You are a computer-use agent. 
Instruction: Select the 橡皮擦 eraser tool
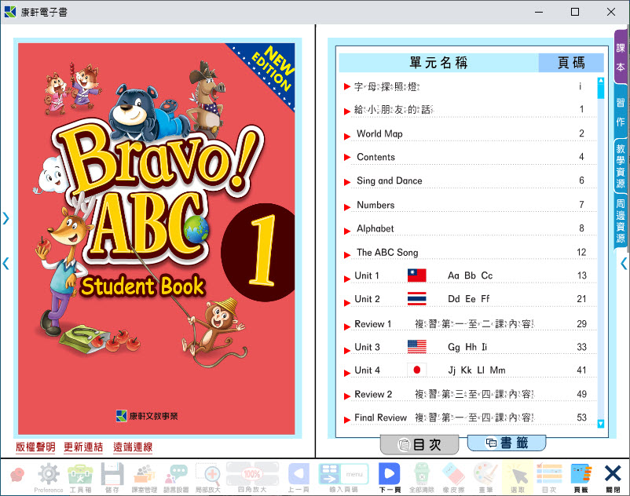click(453, 476)
